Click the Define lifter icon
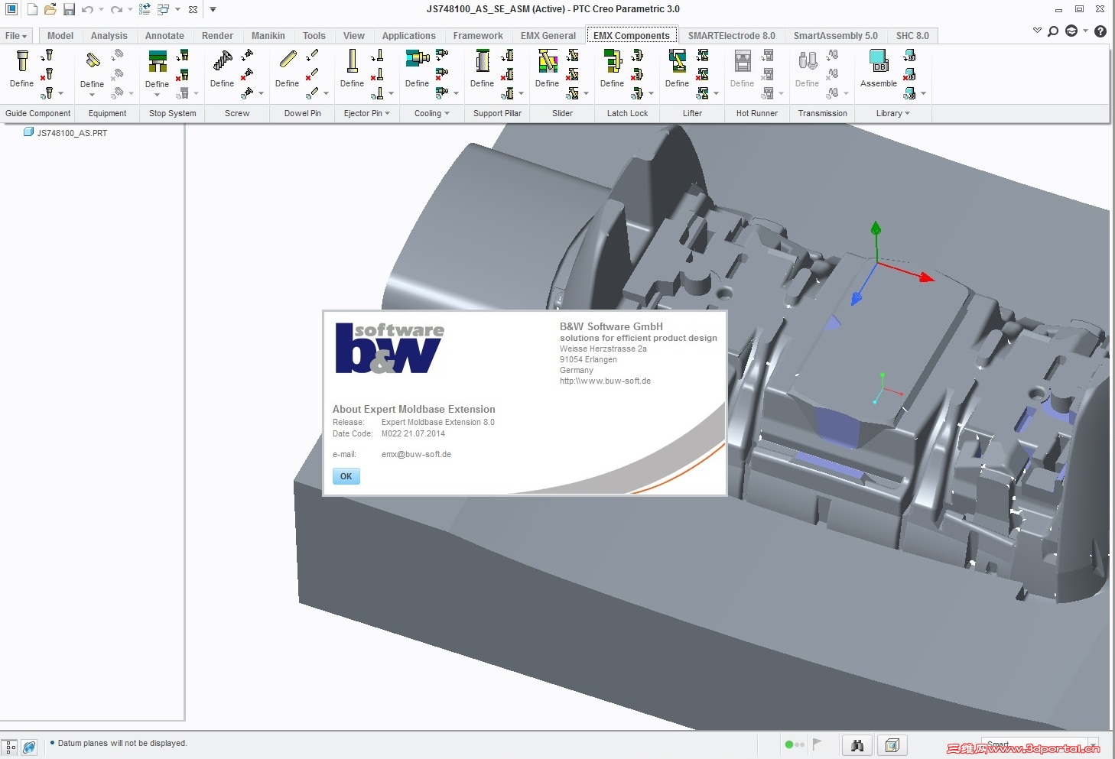The image size is (1115, 759). tap(678, 61)
